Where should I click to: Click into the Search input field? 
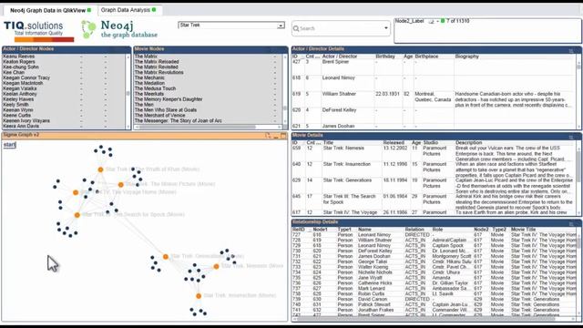click(x=340, y=28)
